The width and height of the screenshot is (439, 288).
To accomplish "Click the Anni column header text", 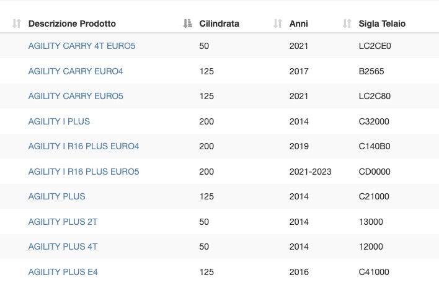I will tap(299, 24).
